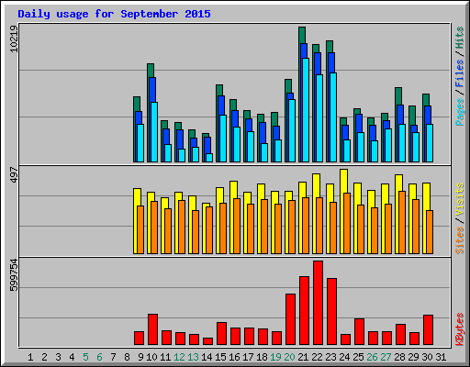The height and width of the screenshot is (367, 470).
Task: Click the 599754 axis value
Action: point(14,275)
